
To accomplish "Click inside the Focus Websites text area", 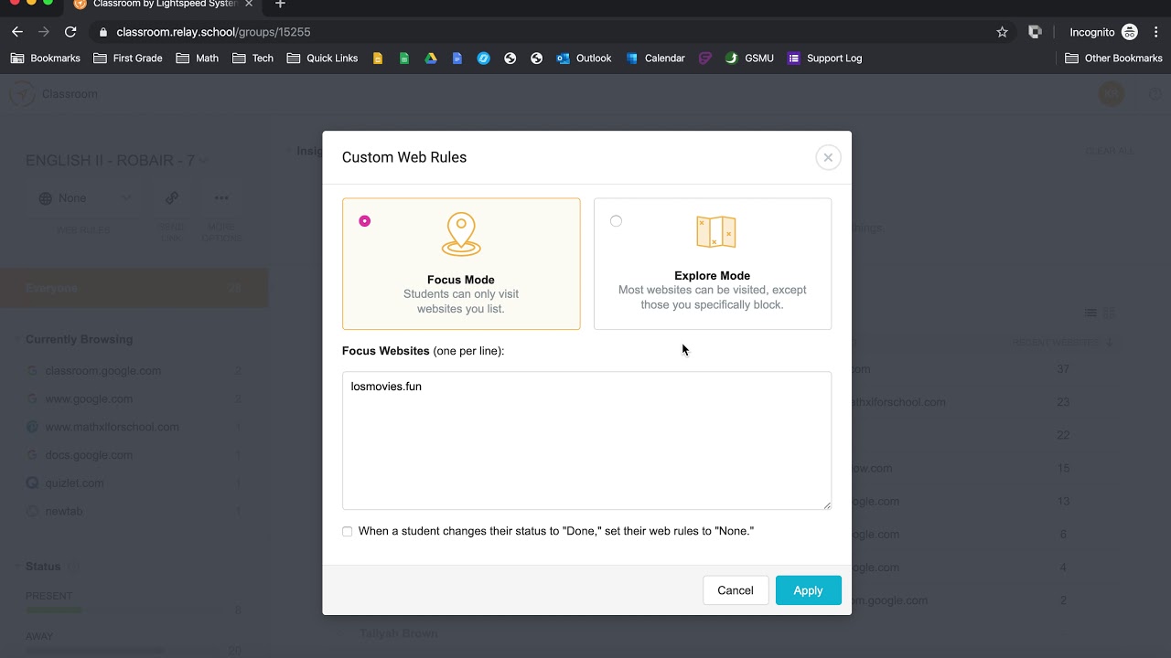I will click(586, 440).
